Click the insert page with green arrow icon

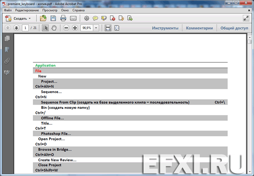[130, 18]
